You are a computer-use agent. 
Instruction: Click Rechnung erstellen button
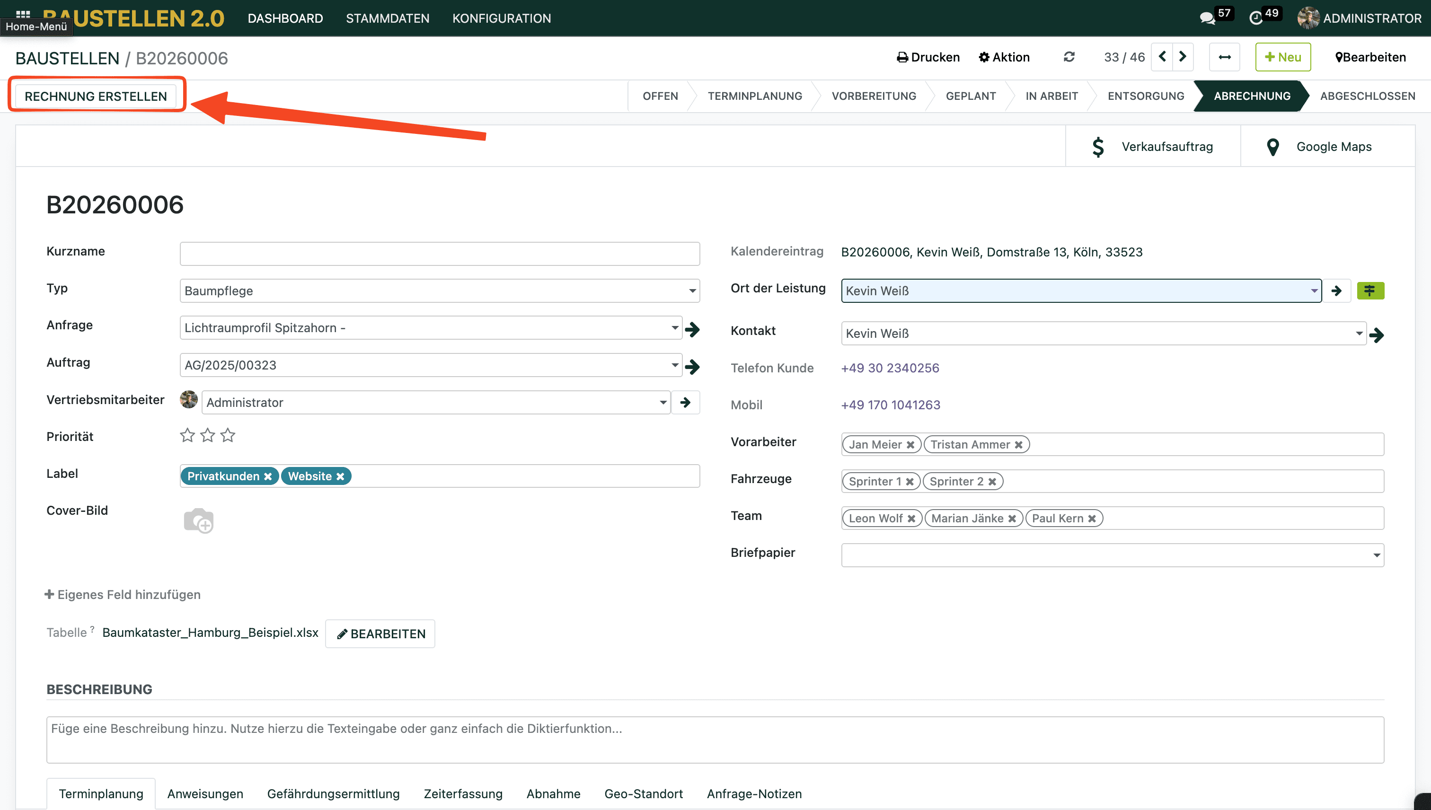pyautogui.click(x=96, y=96)
